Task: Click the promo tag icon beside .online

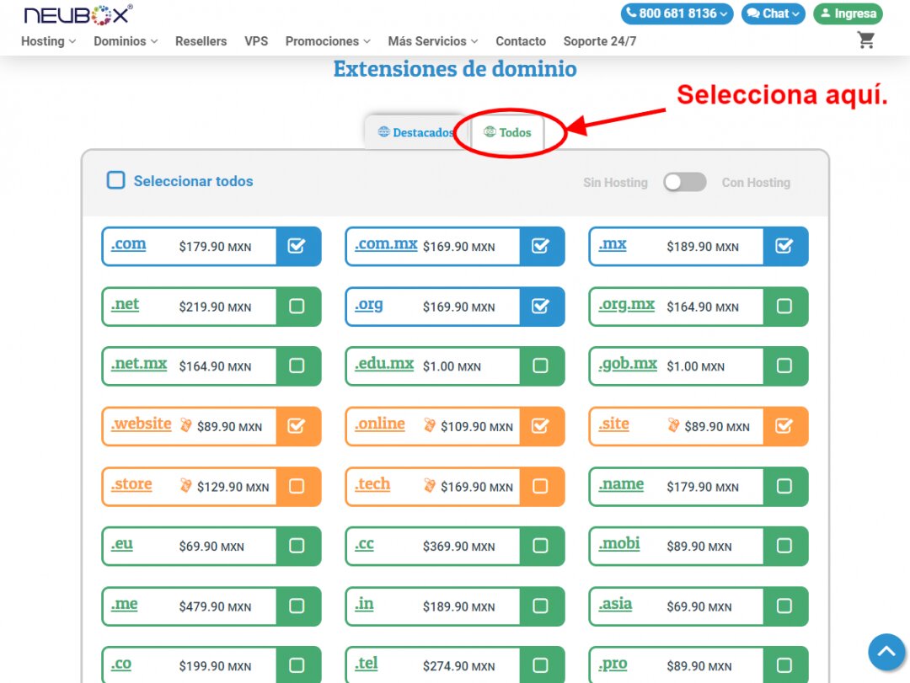Action: pyautogui.click(x=430, y=425)
